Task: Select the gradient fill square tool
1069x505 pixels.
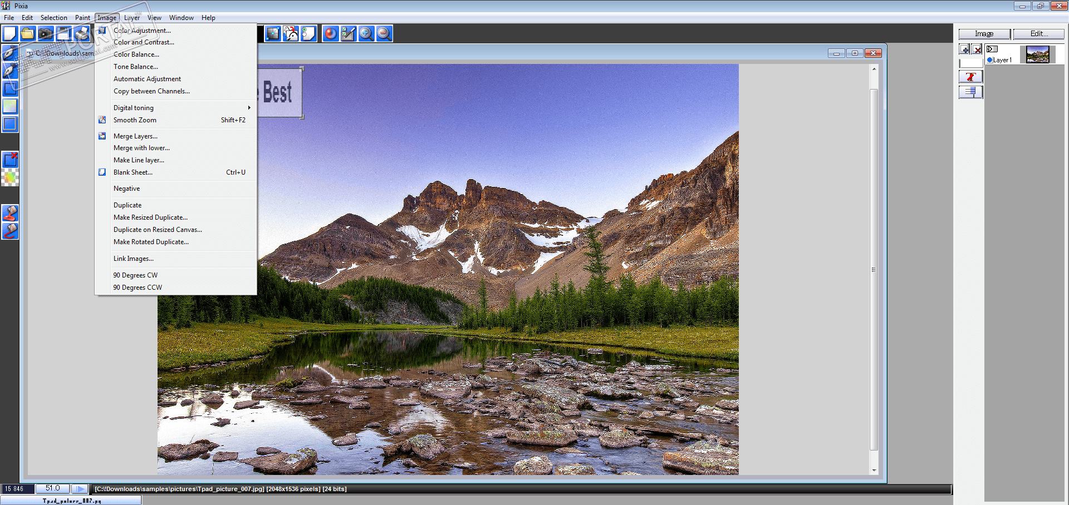Action: [10, 106]
